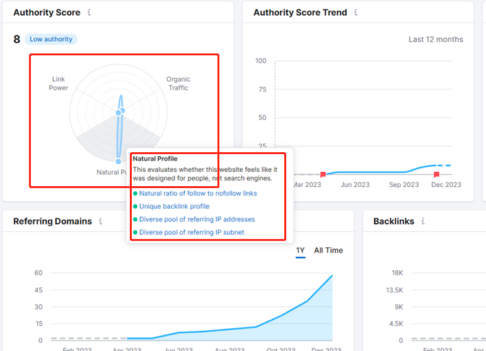This screenshot has height=351, width=486.
Task: Open Natural ratio of follow to nofollow links
Action: (198, 193)
